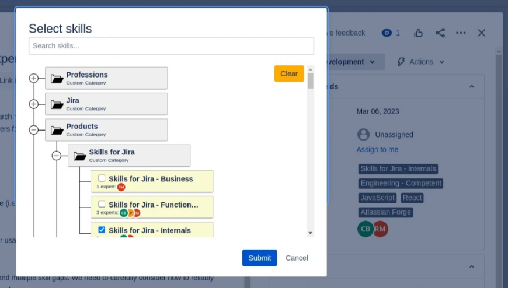Click the Unassigned avatar icon

pos(364,134)
